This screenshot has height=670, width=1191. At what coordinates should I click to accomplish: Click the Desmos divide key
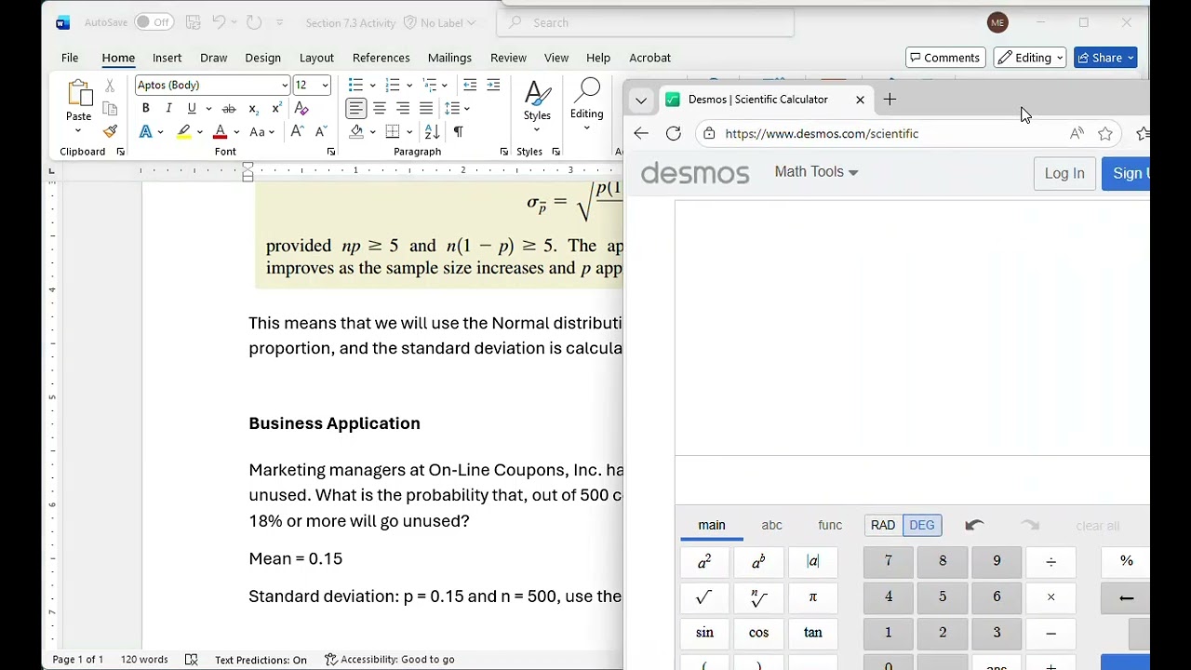coord(1050,561)
